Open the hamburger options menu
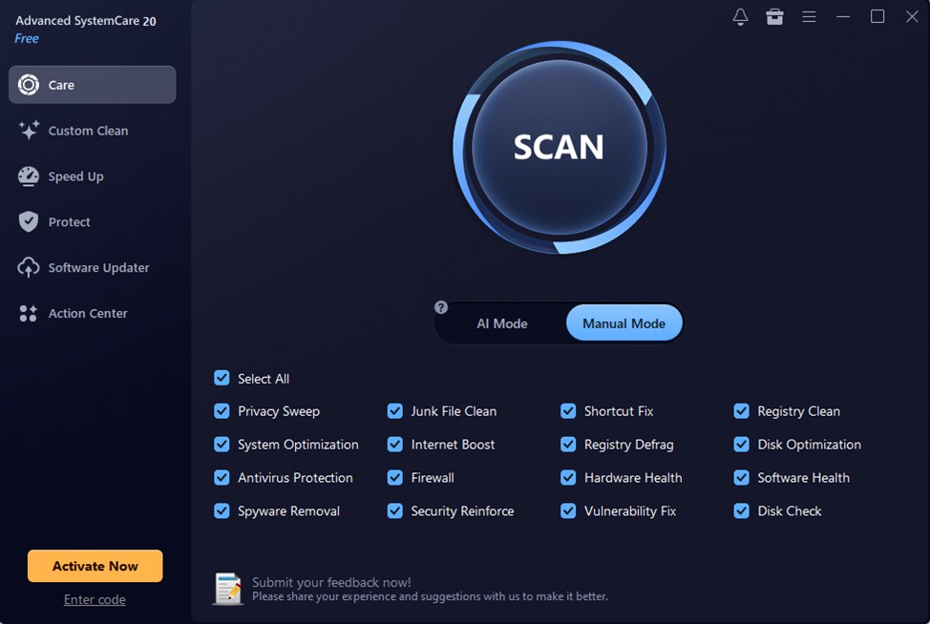This screenshot has width=930, height=624. (809, 16)
